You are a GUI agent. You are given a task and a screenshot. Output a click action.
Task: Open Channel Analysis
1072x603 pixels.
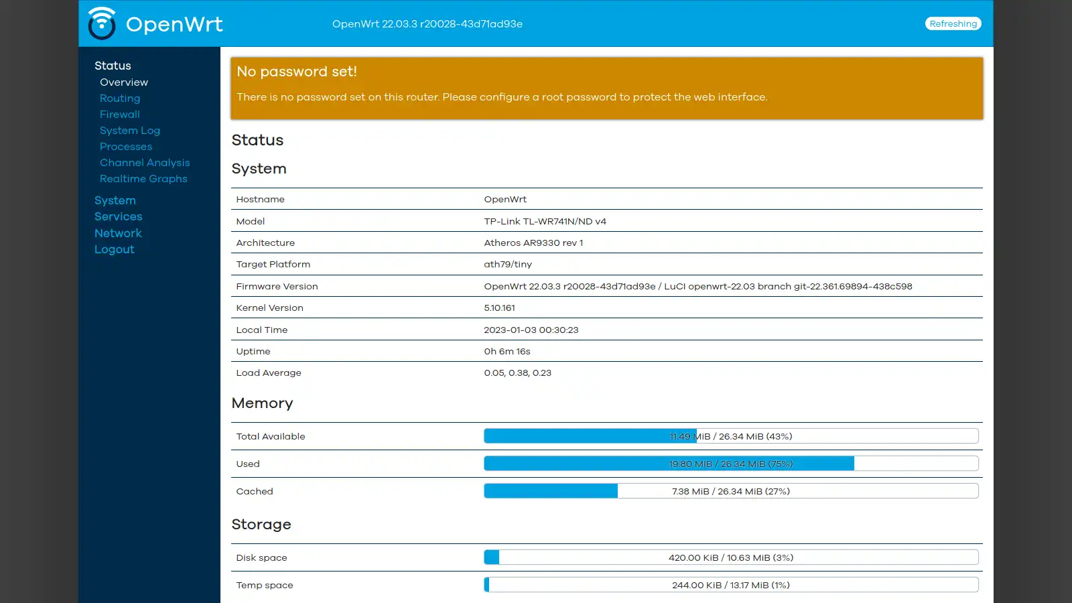click(x=144, y=162)
